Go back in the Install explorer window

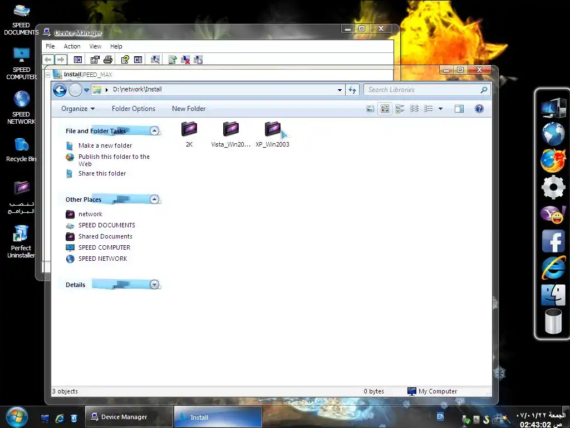tap(60, 90)
